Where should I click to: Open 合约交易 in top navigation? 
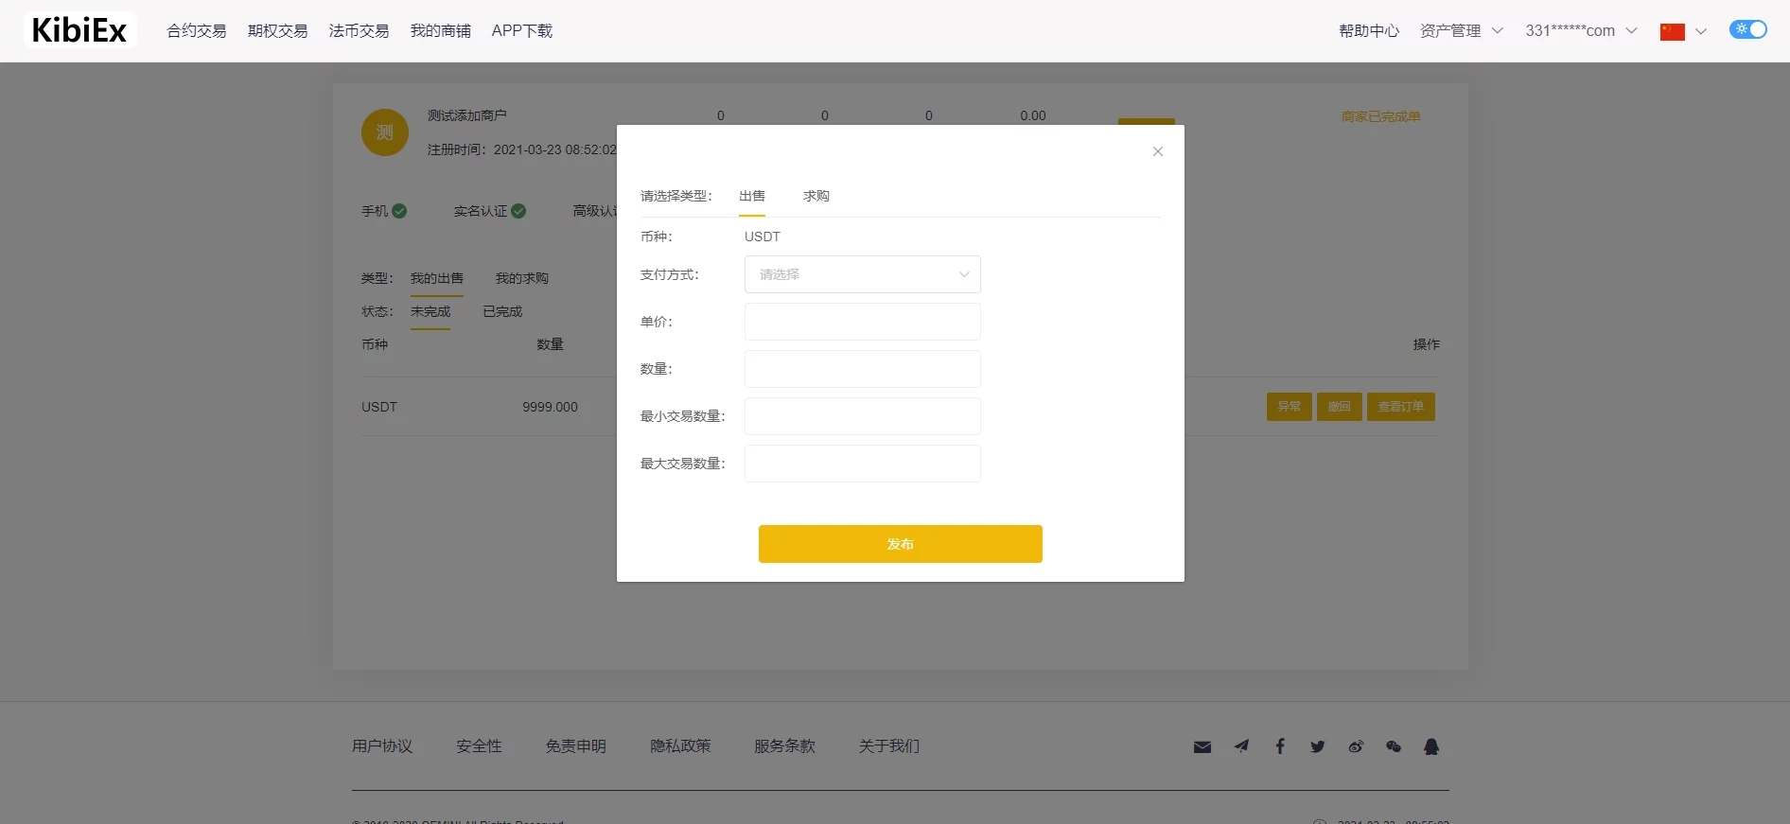point(197,30)
